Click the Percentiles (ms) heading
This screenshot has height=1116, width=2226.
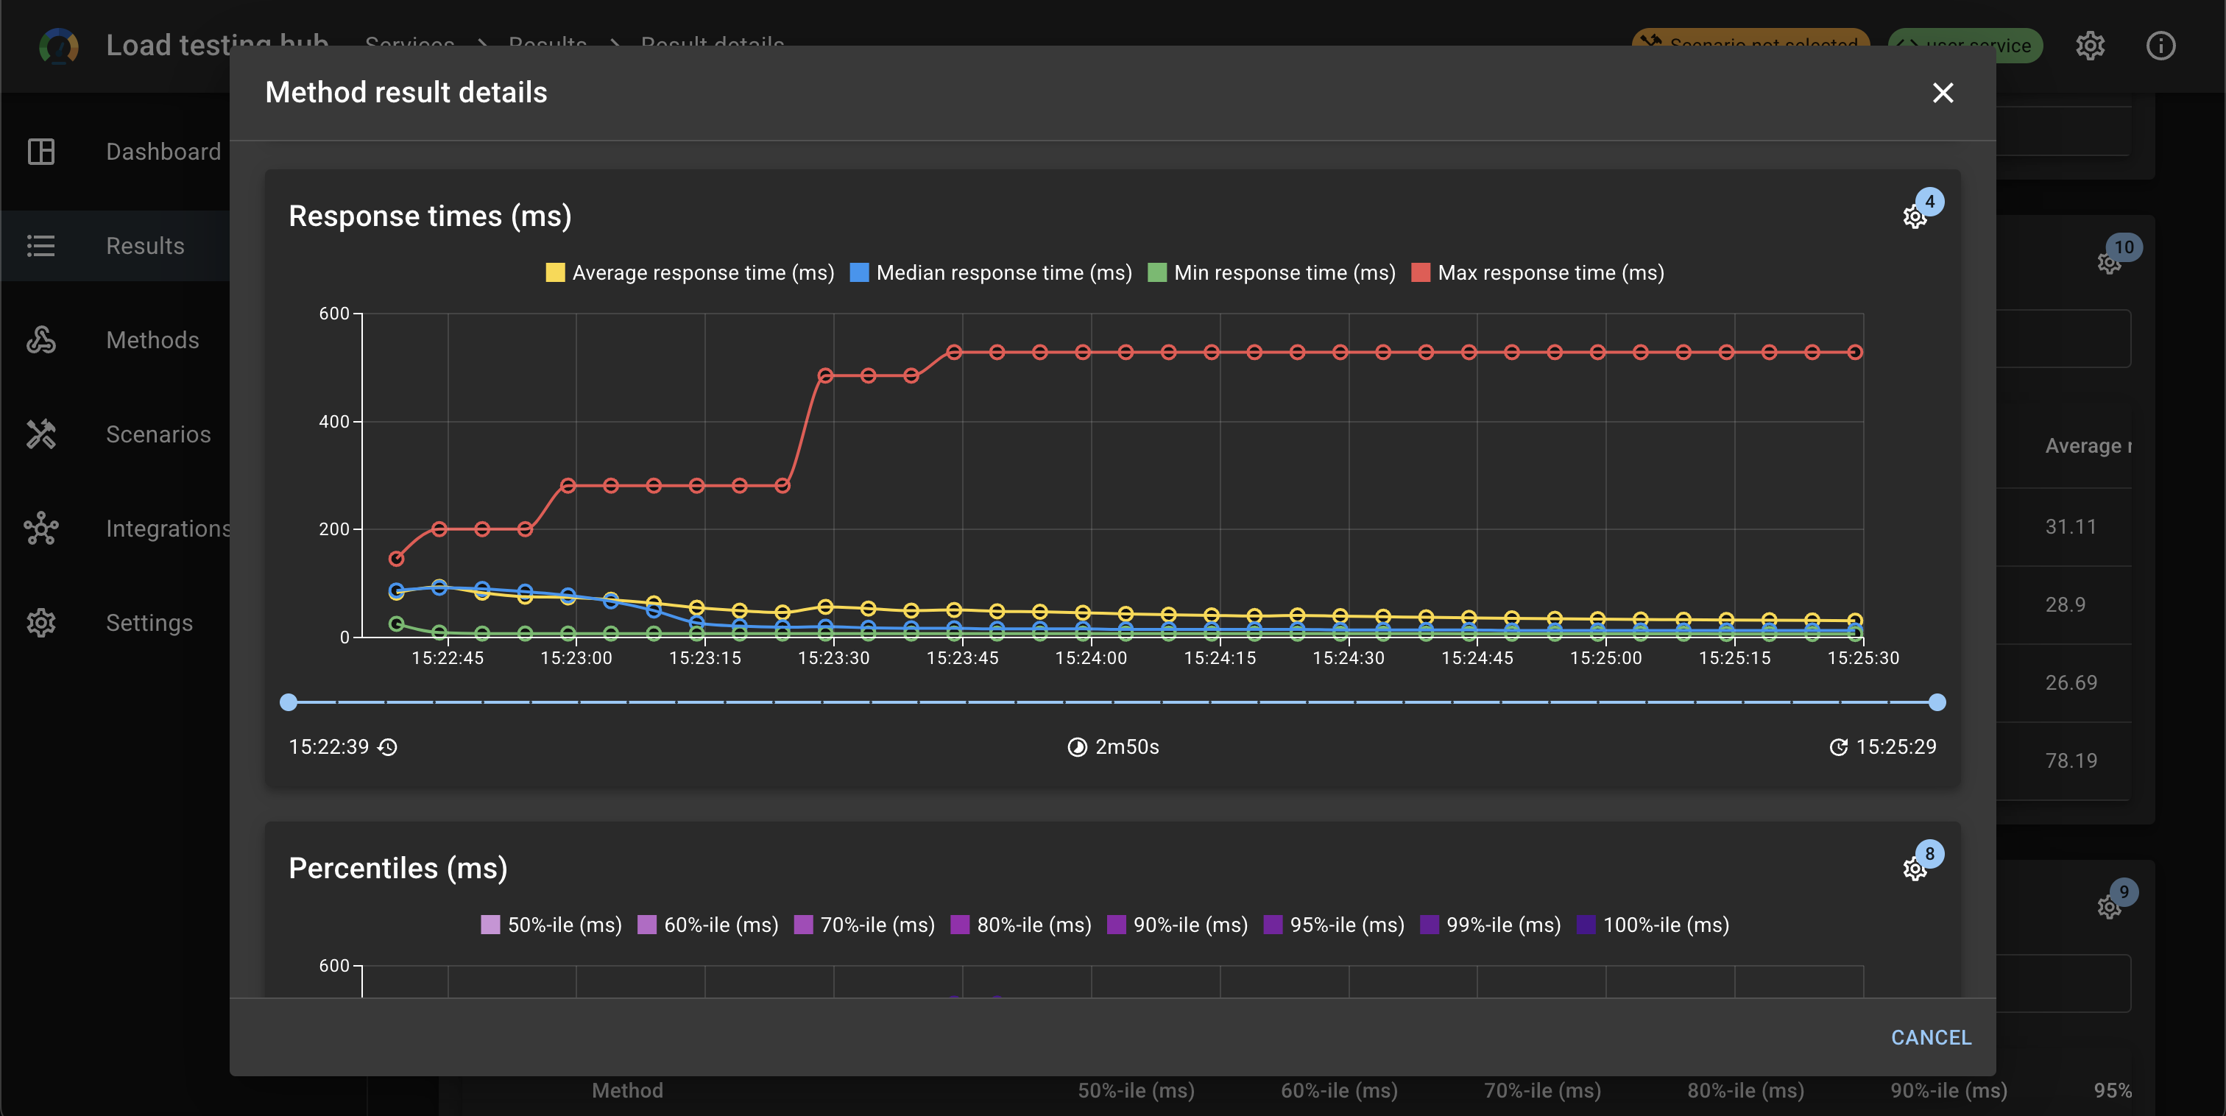[397, 869]
